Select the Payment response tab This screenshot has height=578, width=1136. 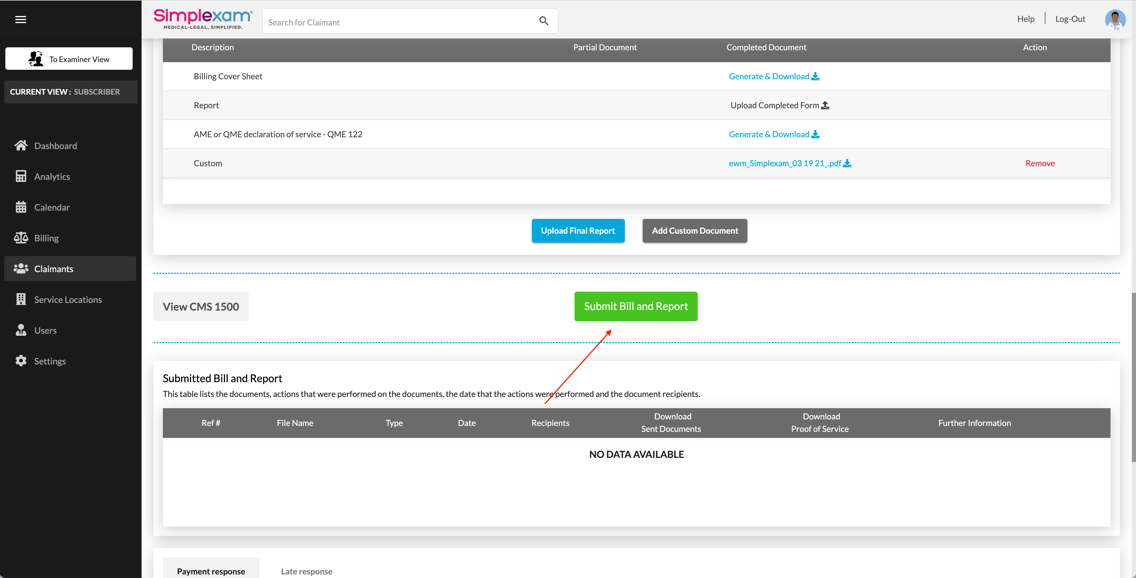click(211, 571)
